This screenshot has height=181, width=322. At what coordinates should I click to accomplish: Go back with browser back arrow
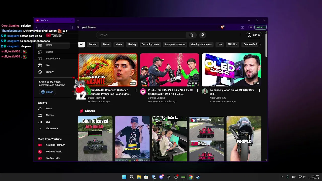pyautogui.click(x=37, y=27)
